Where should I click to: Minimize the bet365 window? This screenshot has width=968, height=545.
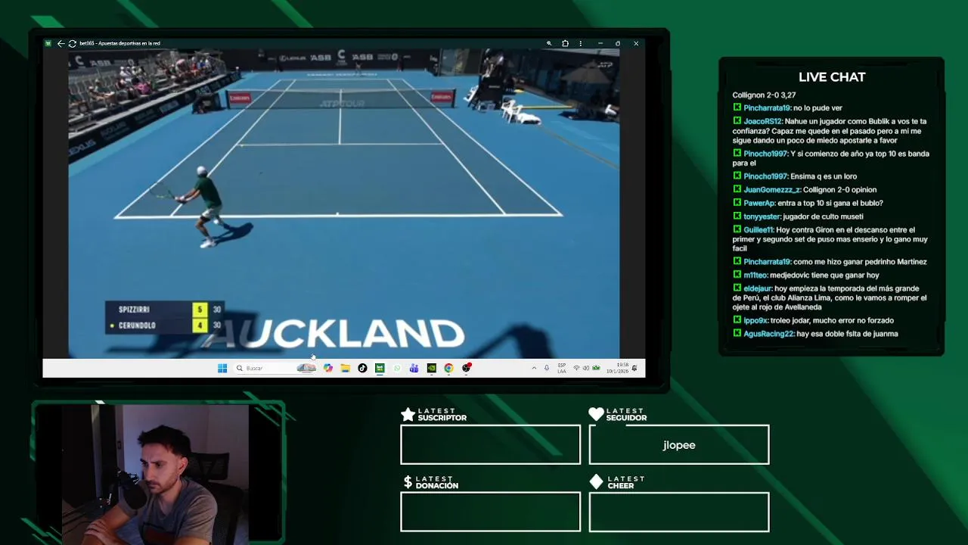600,43
